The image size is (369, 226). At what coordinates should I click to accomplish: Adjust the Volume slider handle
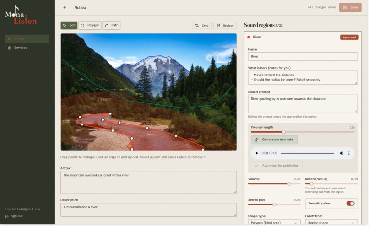(289, 183)
